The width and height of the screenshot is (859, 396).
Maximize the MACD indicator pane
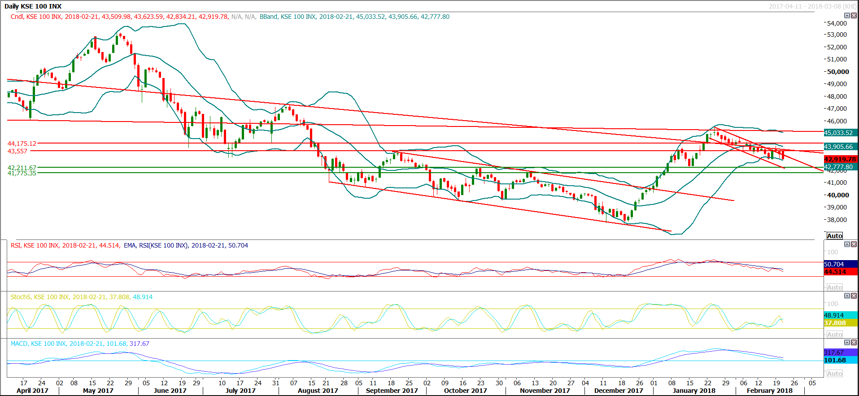pyautogui.click(x=847, y=342)
